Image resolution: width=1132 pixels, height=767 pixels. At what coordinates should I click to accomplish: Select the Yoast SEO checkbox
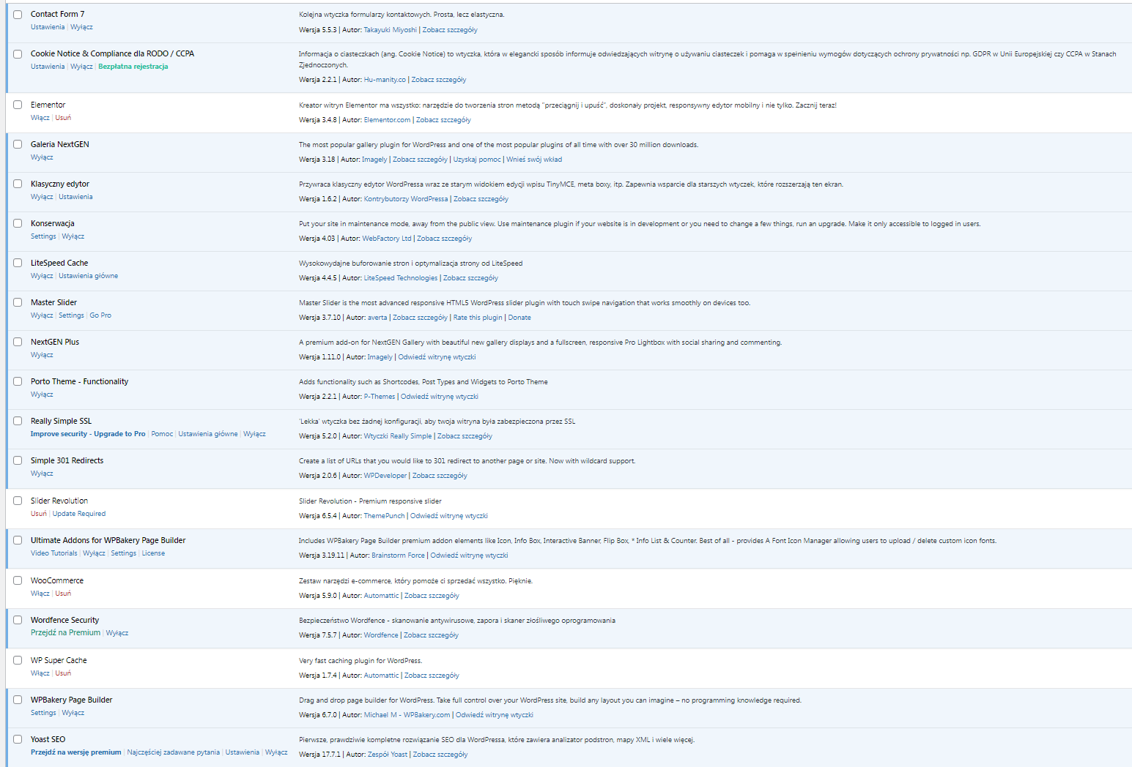(18, 739)
